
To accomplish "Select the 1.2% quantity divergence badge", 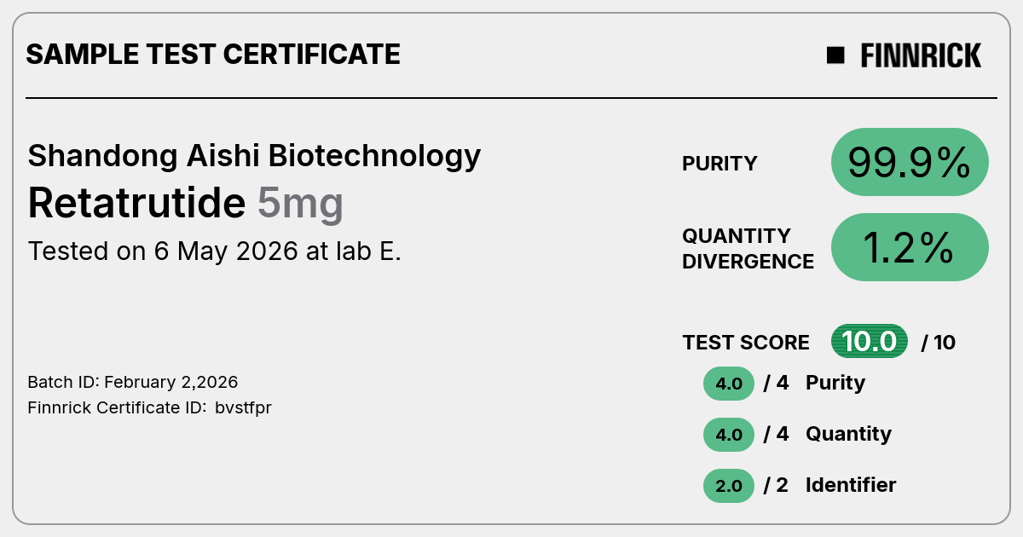I will [x=910, y=247].
